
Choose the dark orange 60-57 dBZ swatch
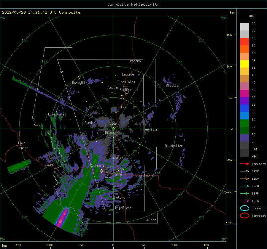tap(244, 49)
